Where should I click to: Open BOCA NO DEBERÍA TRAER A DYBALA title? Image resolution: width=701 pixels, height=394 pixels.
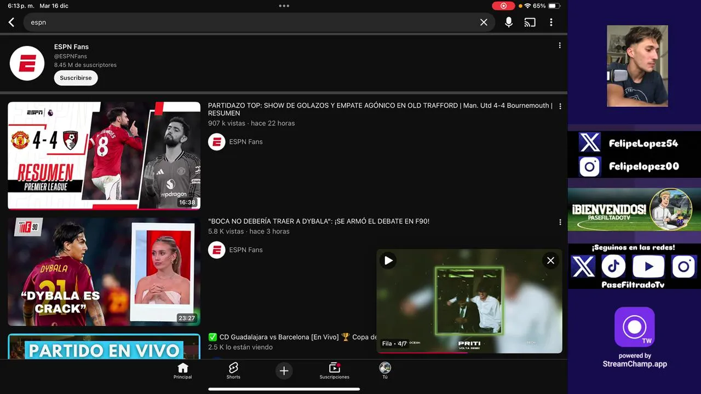point(319,221)
